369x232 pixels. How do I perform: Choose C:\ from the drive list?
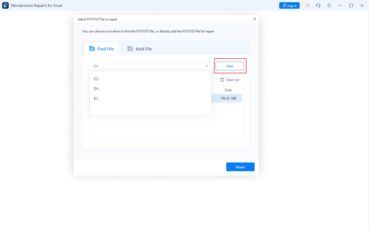[x=96, y=79]
